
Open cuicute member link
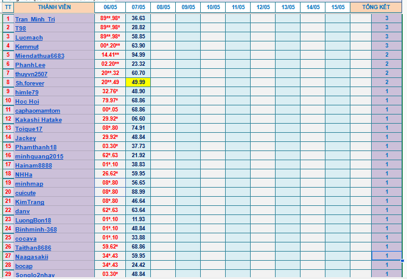pos(26,193)
